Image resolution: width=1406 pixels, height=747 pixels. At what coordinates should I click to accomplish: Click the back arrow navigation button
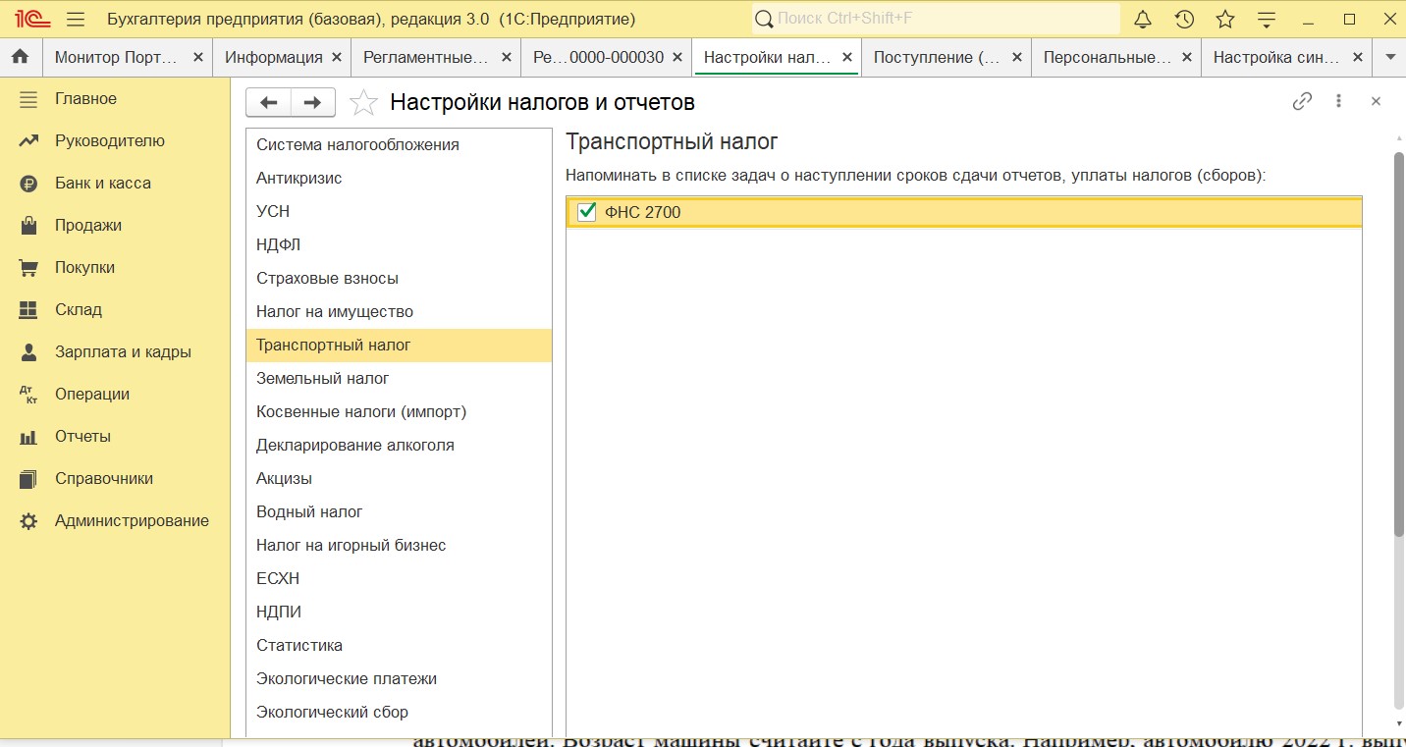point(268,102)
